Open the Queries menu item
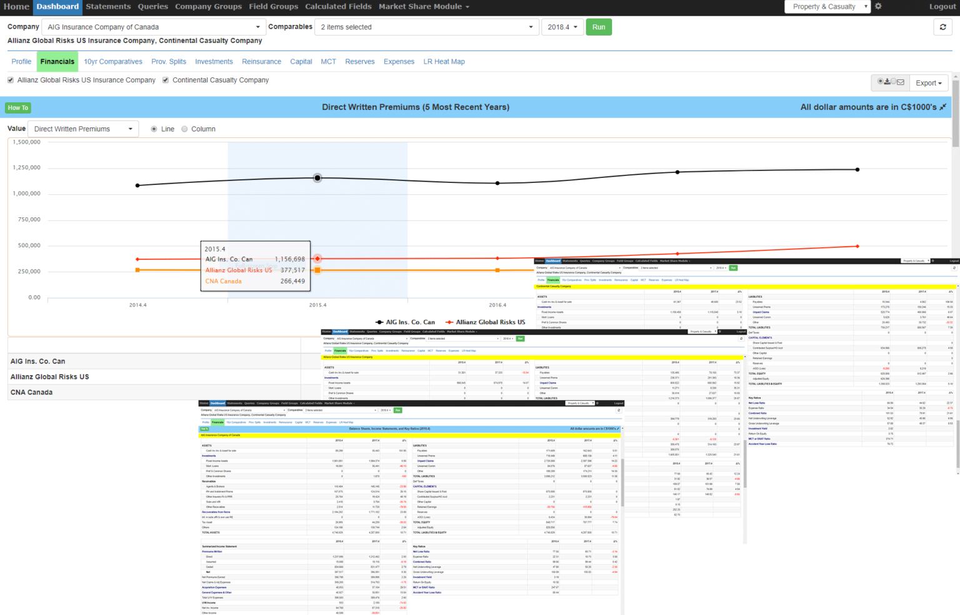This screenshot has height=615, width=960. (x=153, y=6)
